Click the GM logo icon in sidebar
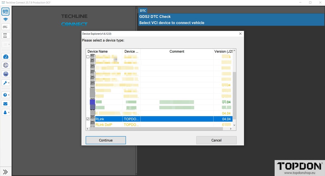This screenshot has height=176, width=325. [6, 12]
